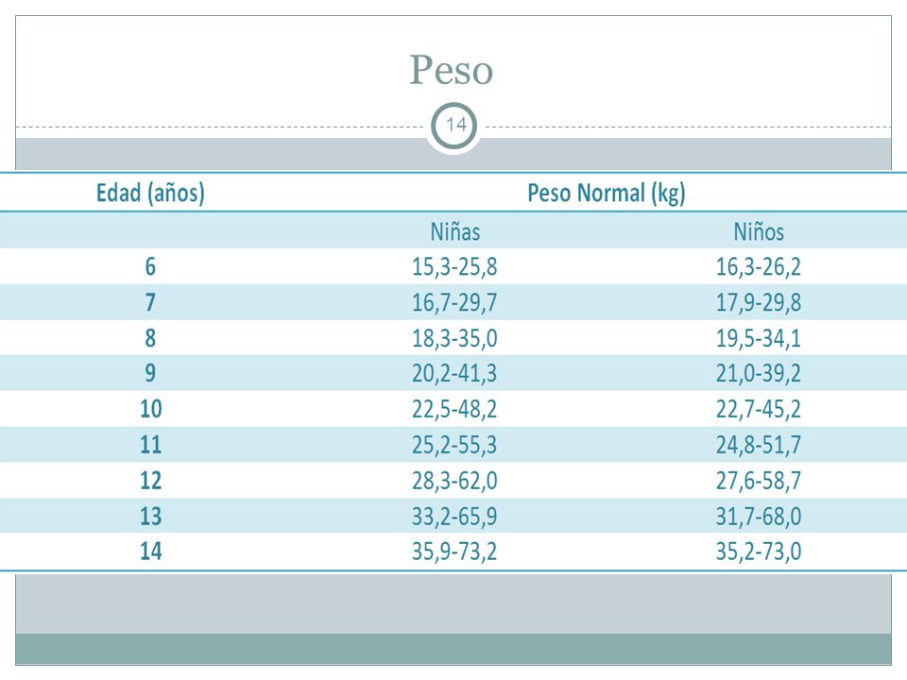This screenshot has height=680, width=907.
Task: Click the 31,7-68,0 boys weight cell
Action: coord(759,517)
